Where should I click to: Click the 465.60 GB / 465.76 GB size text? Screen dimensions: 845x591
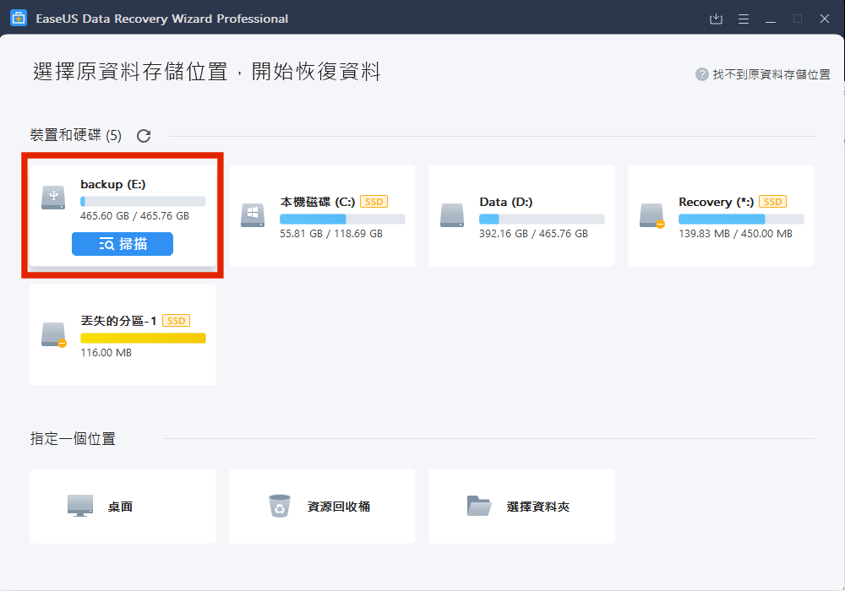coord(134,216)
